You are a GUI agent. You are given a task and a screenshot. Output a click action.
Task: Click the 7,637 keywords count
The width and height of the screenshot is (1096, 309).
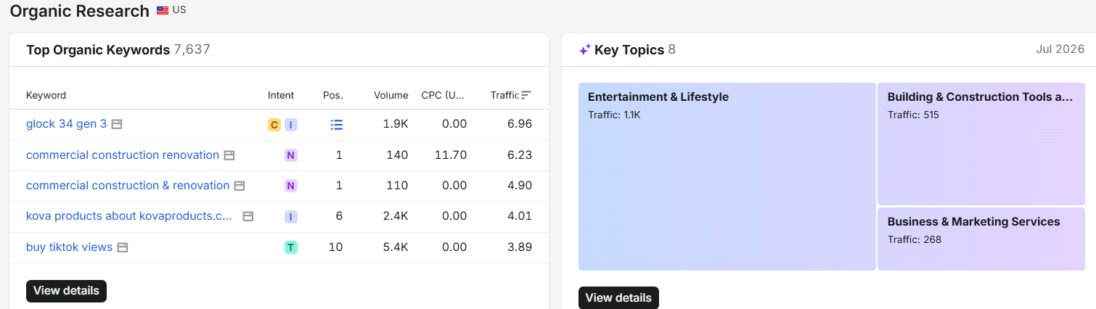pos(192,50)
